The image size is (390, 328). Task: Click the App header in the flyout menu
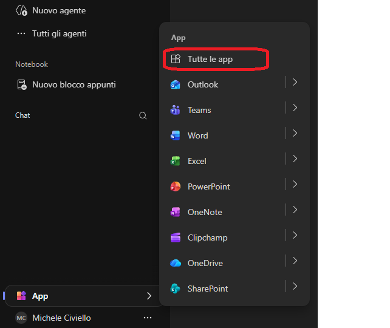point(179,38)
